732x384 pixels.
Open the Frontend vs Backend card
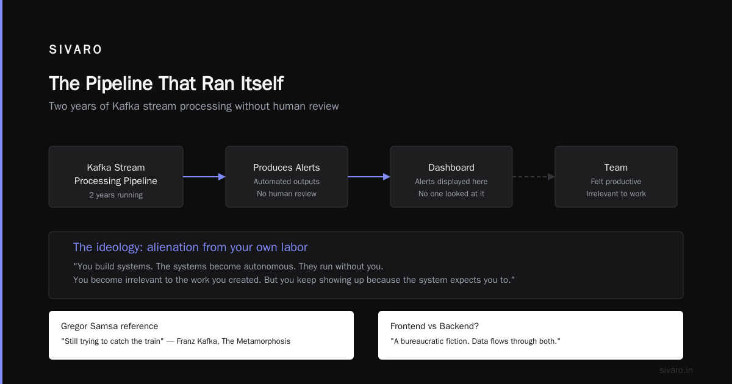click(531, 335)
